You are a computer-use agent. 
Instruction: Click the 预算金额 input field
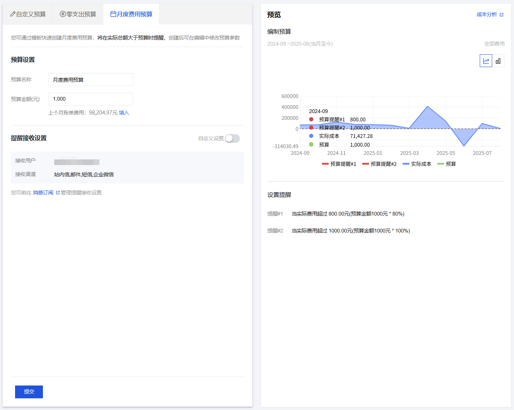tap(90, 99)
